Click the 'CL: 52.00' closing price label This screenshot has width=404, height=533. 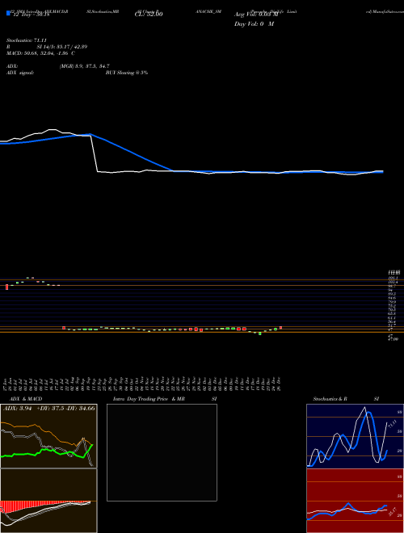(149, 15)
